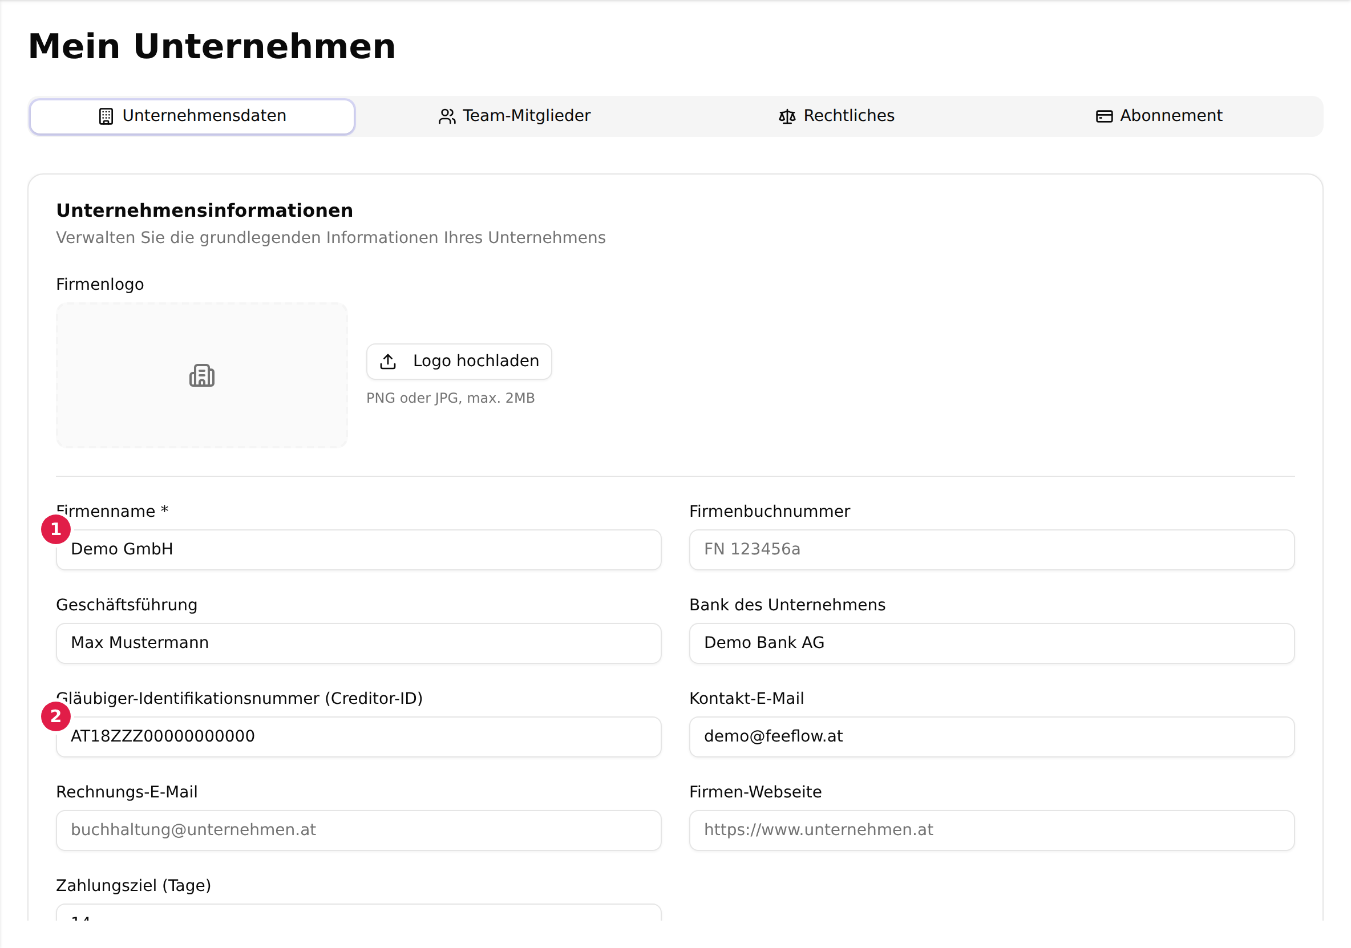Switch to the Team-Mitglieder tab

coord(515,116)
